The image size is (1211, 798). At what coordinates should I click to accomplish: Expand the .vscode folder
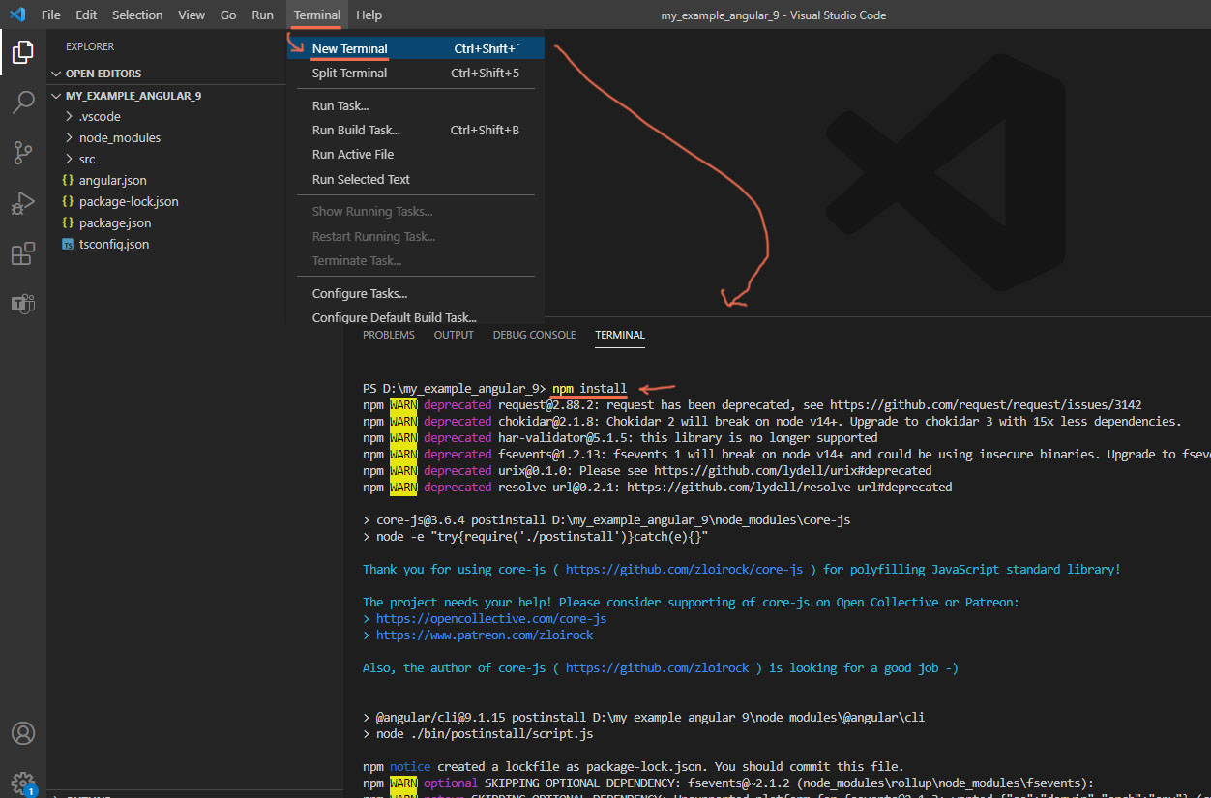click(x=100, y=116)
